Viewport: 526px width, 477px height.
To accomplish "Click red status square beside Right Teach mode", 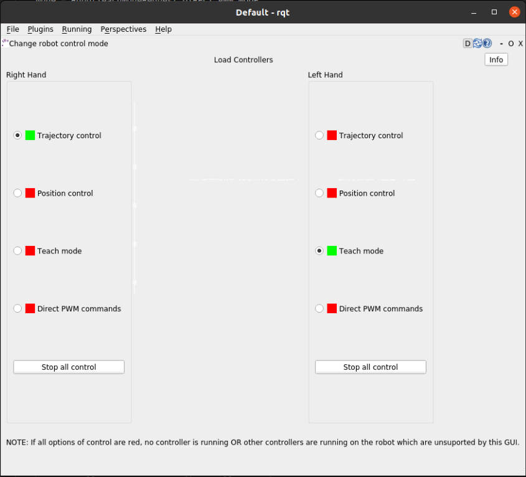I will coord(31,251).
